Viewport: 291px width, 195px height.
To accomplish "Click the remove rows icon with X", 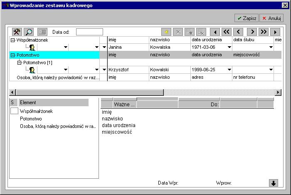I will [x=201, y=32].
